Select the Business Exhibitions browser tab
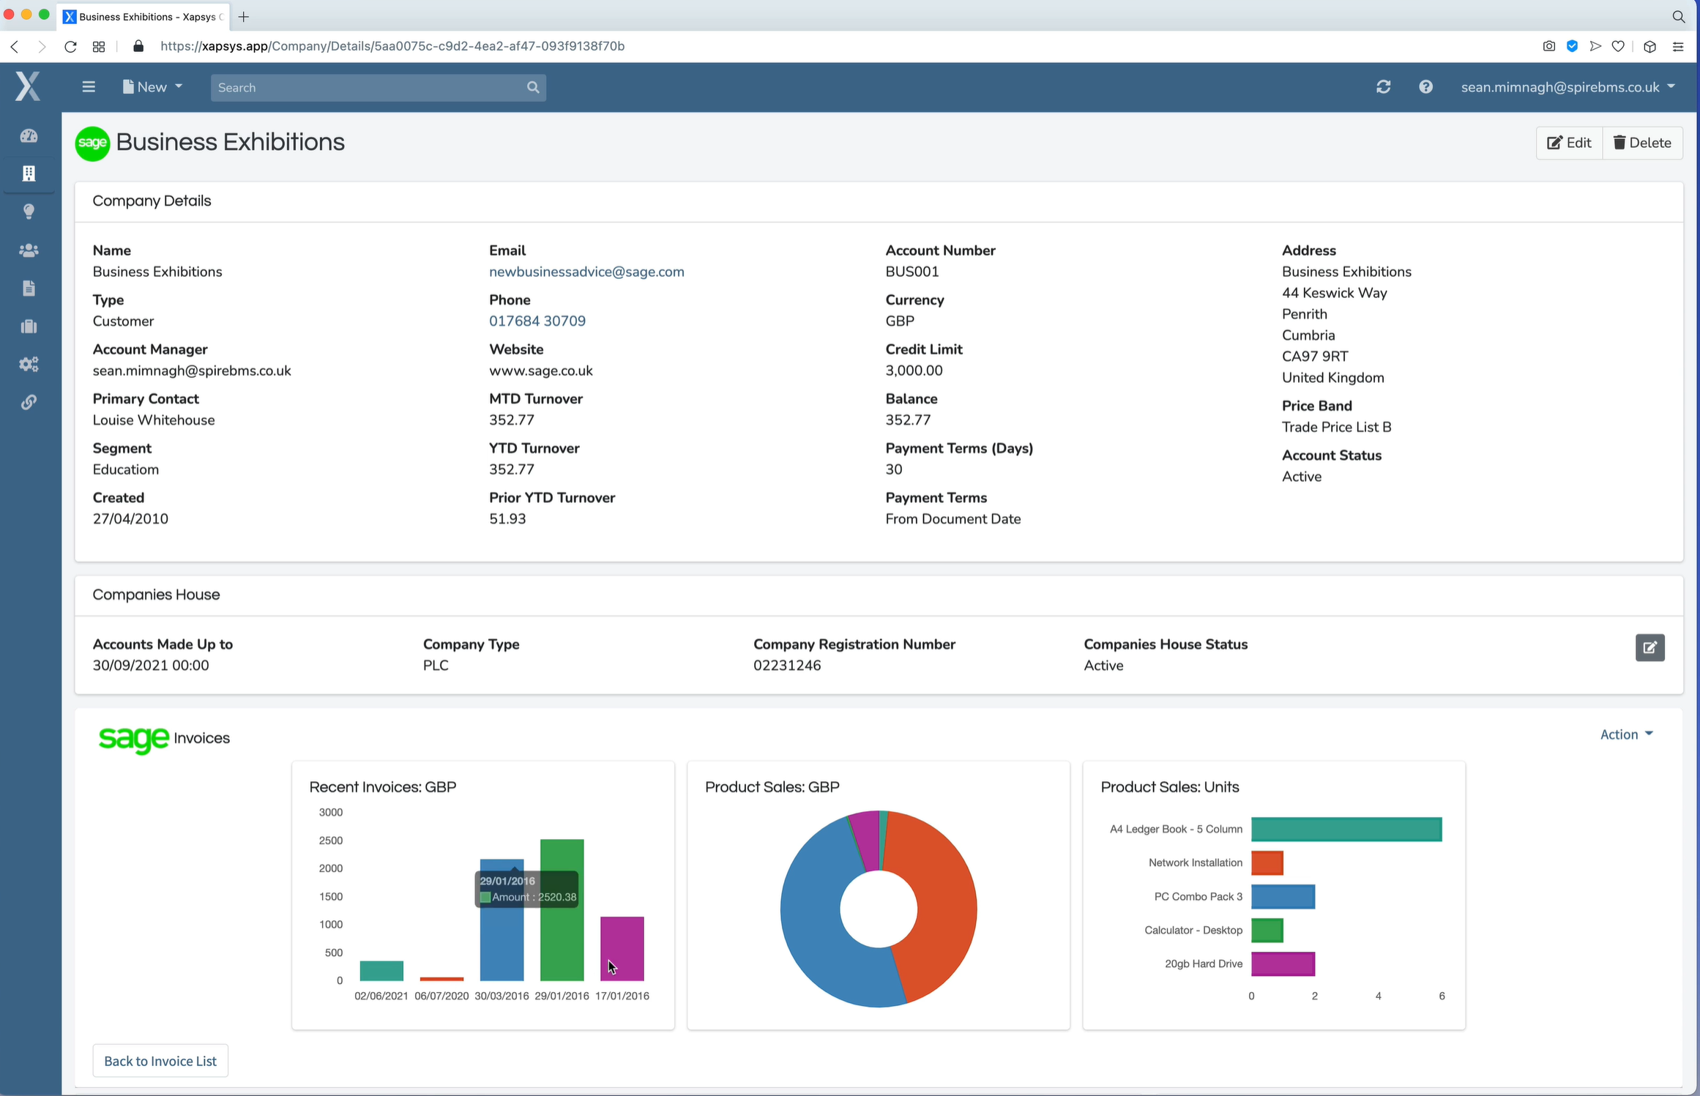Image resolution: width=1700 pixels, height=1096 pixels. click(x=143, y=16)
